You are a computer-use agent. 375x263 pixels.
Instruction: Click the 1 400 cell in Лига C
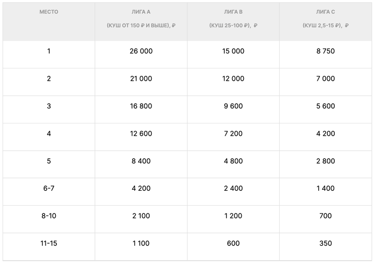(x=325, y=188)
